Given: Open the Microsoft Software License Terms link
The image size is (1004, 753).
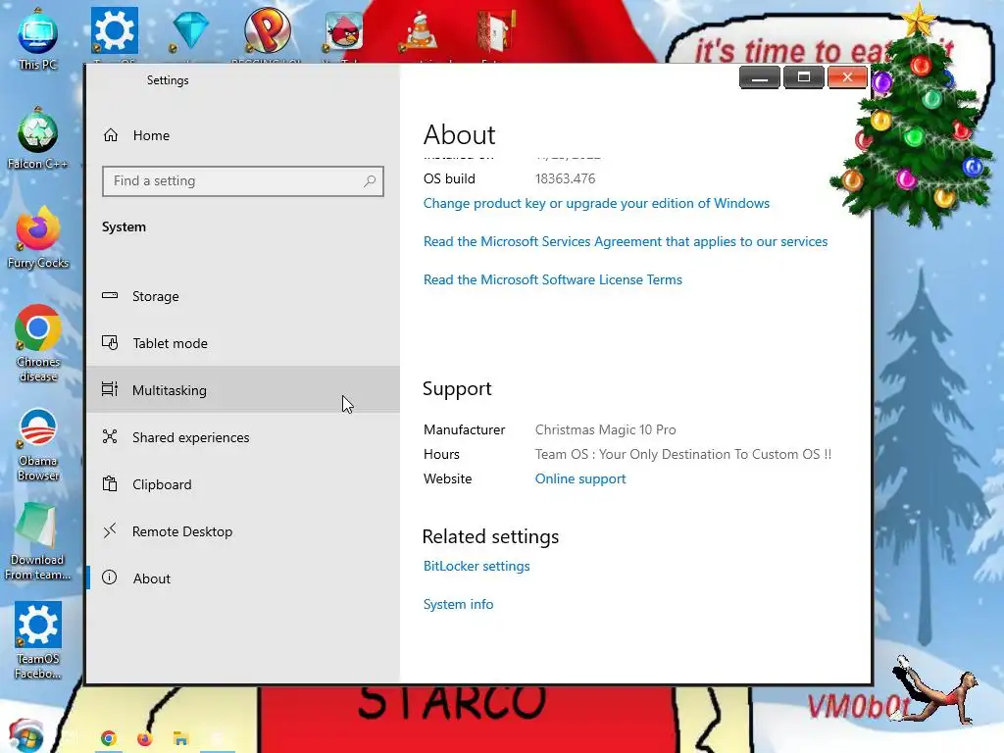Looking at the screenshot, I should coord(553,279).
